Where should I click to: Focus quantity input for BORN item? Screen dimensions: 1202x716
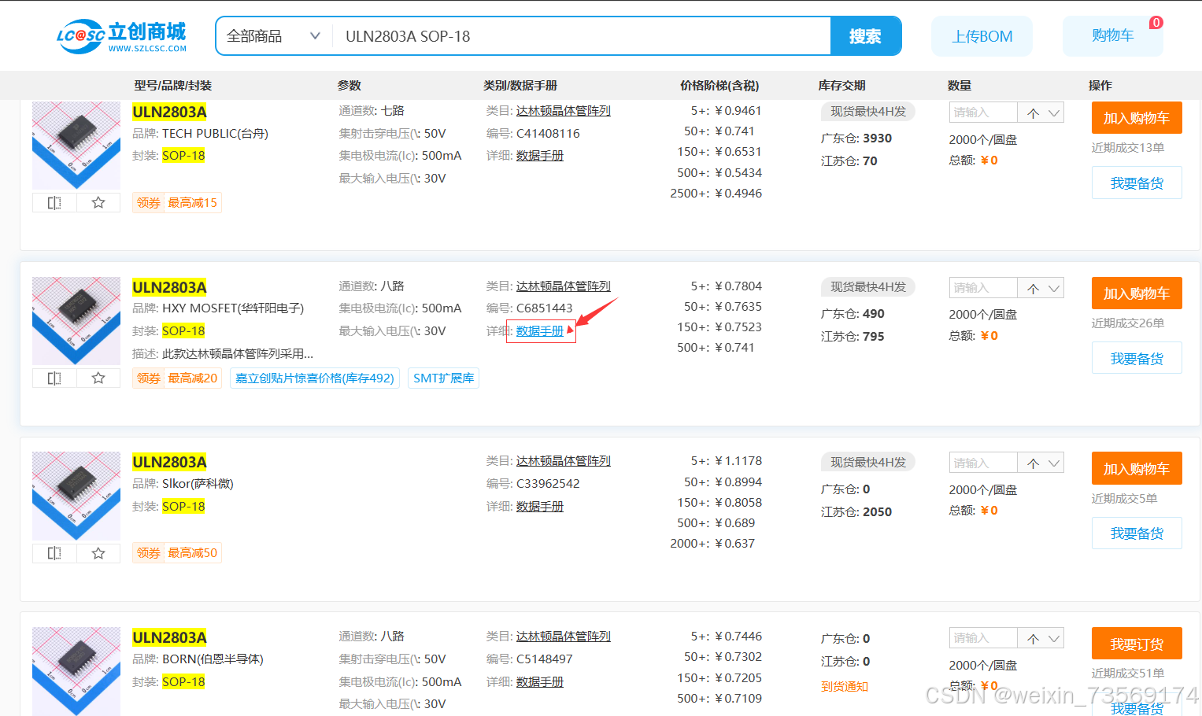[983, 638]
